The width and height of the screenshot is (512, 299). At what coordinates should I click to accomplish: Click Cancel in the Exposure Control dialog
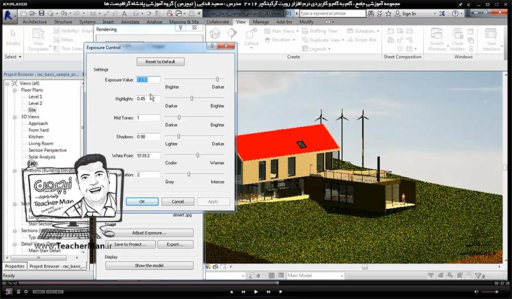(178, 202)
